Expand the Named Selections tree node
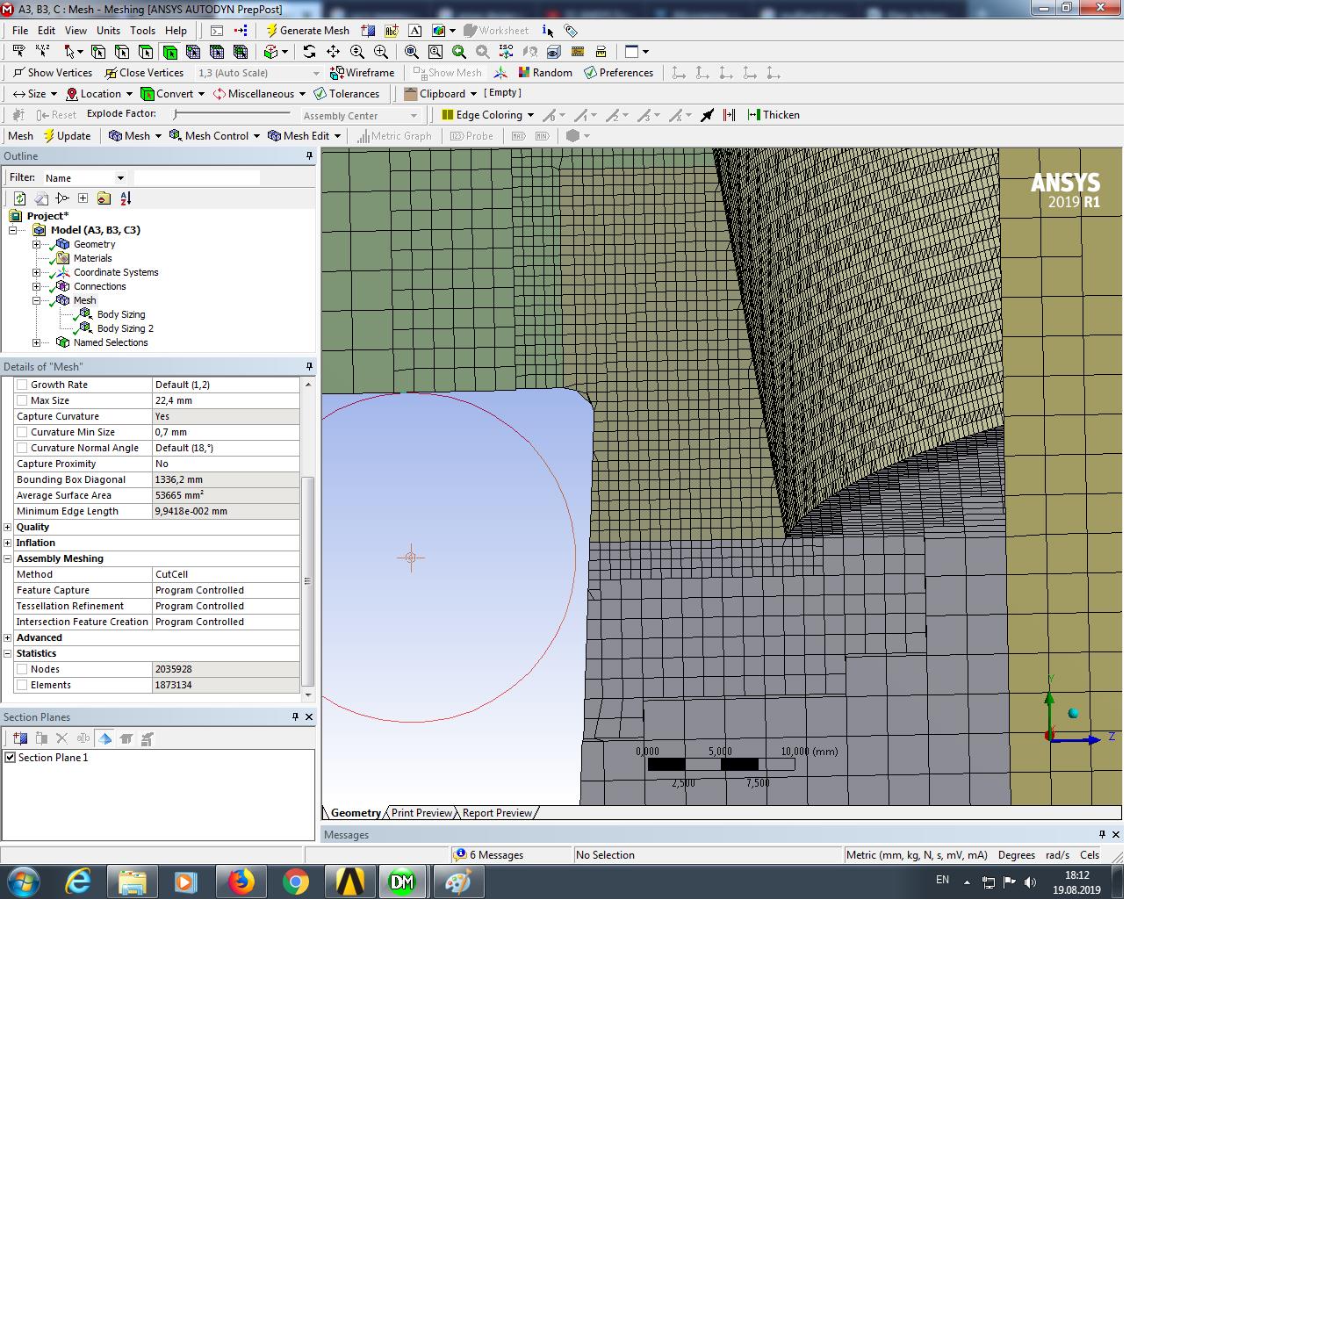 tap(37, 342)
